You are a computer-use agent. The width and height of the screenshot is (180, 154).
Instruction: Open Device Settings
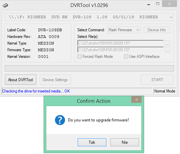tap(55, 80)
